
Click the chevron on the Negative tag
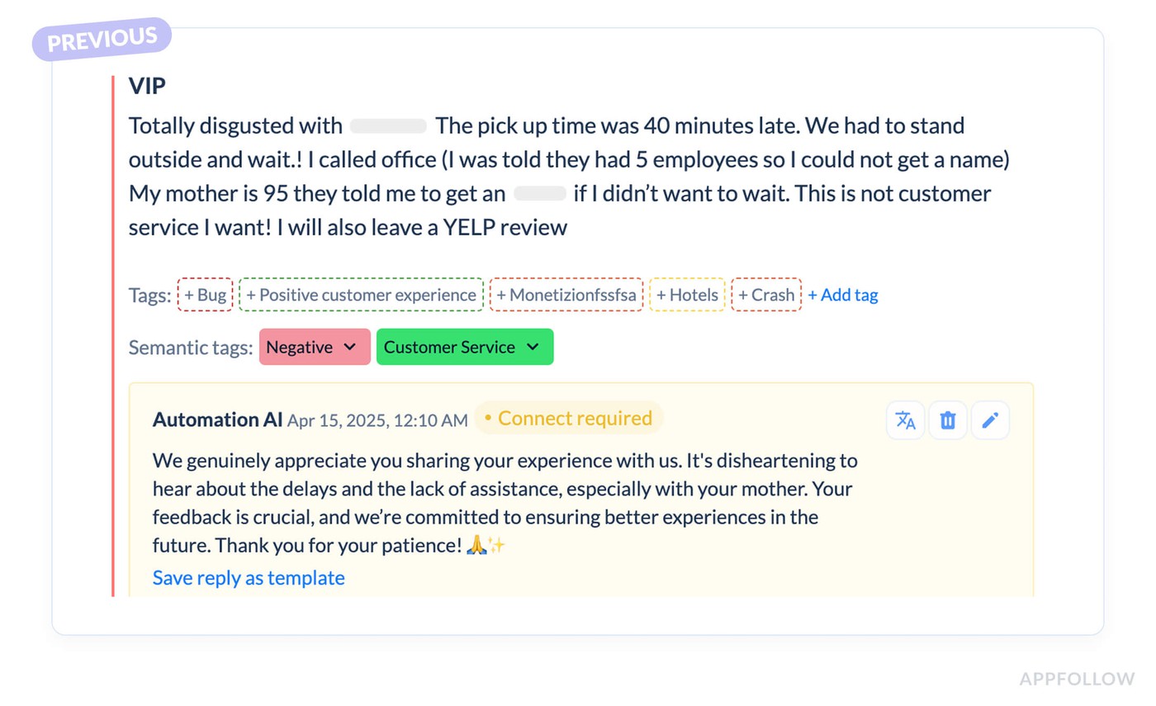pyautogui.click(x=349, y=347)
